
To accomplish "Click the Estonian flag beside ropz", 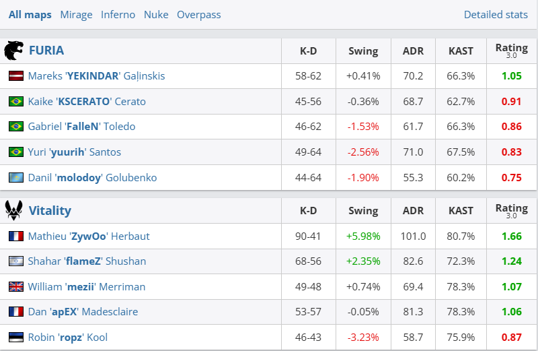I will tap(16, 338).
